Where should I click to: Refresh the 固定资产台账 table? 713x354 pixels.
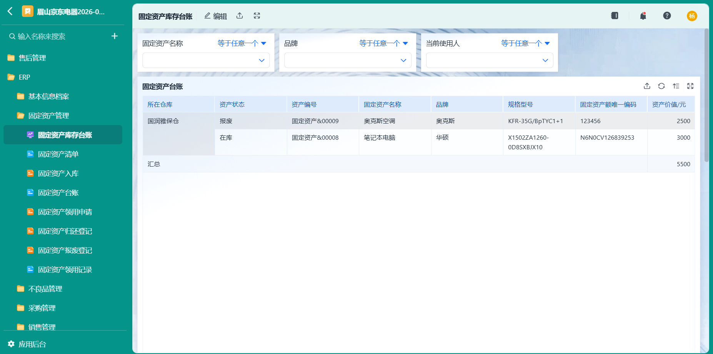[661, 86]
